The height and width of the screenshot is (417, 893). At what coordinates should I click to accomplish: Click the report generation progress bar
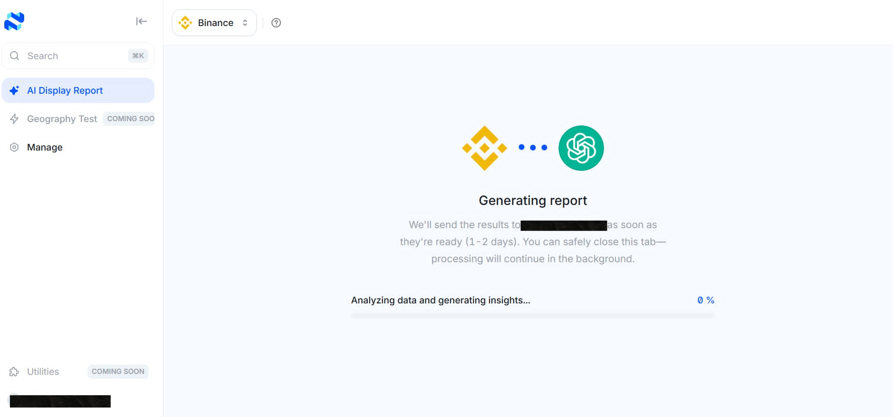pyautogui.click(x=532, y=314)
